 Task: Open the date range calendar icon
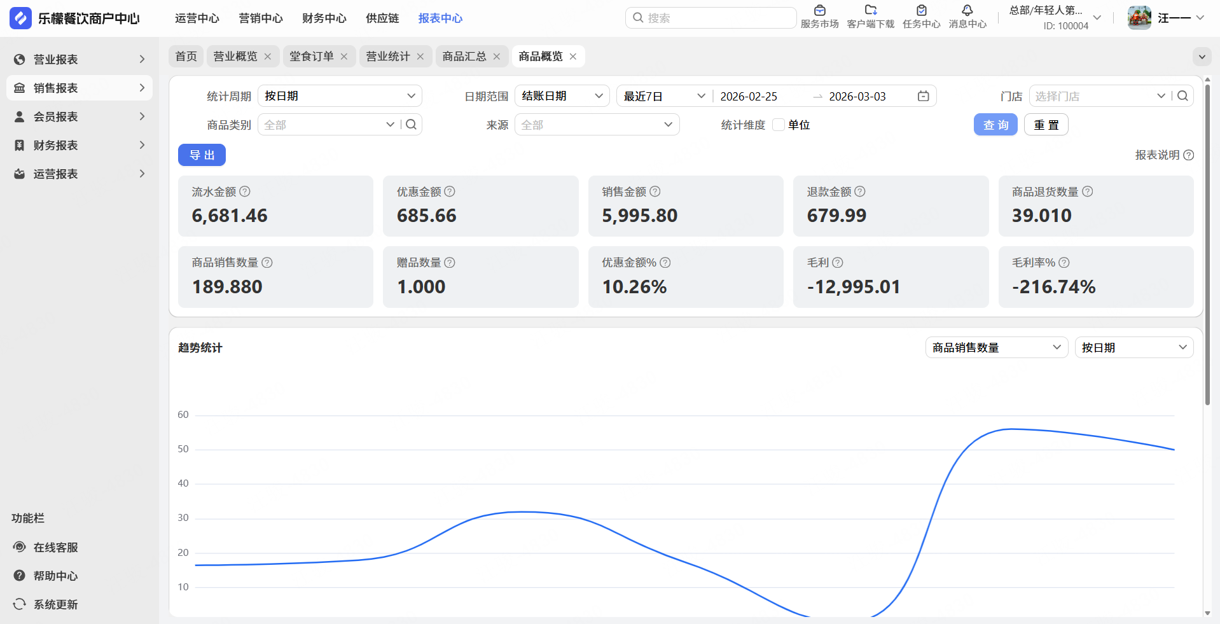[923, 96]
